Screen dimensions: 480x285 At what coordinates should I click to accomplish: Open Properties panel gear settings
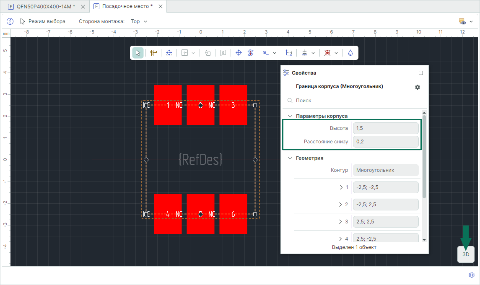417,87
